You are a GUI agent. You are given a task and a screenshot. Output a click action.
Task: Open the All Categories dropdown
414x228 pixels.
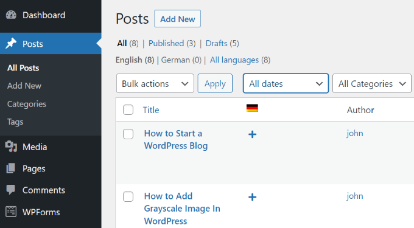click(x=372, y=83)
